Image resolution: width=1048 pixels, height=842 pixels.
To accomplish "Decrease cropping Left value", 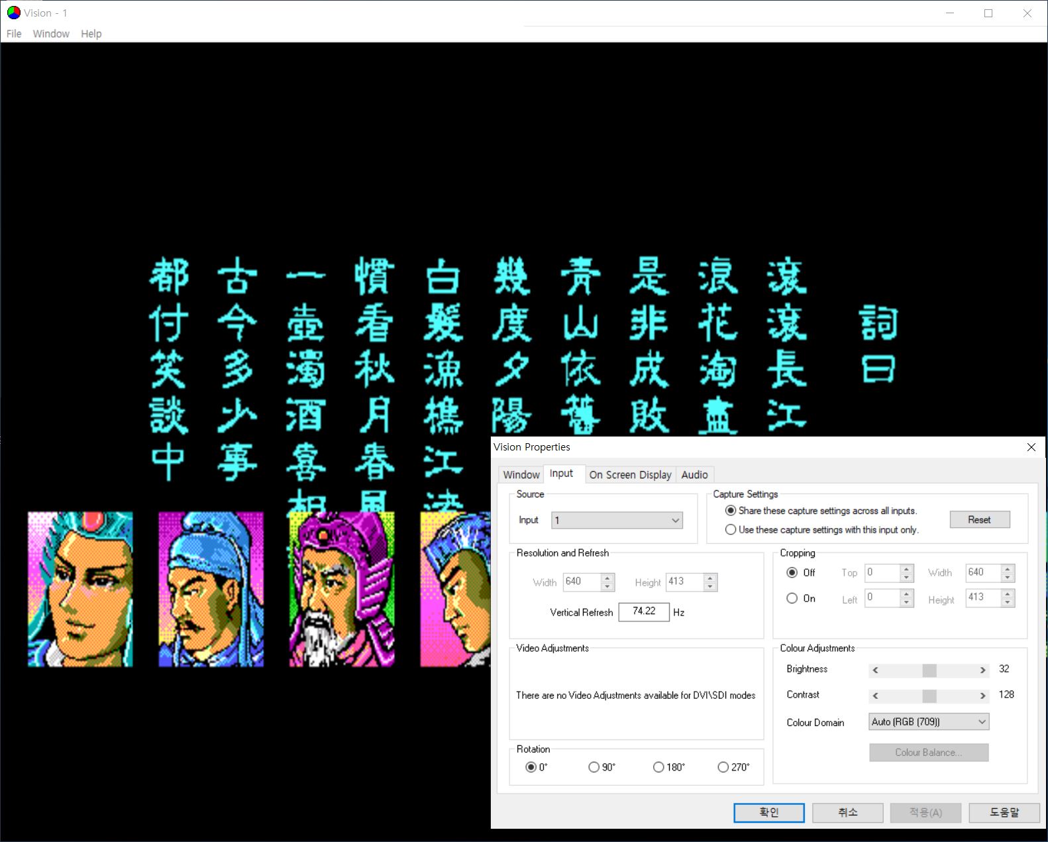I will click(907, 603).
